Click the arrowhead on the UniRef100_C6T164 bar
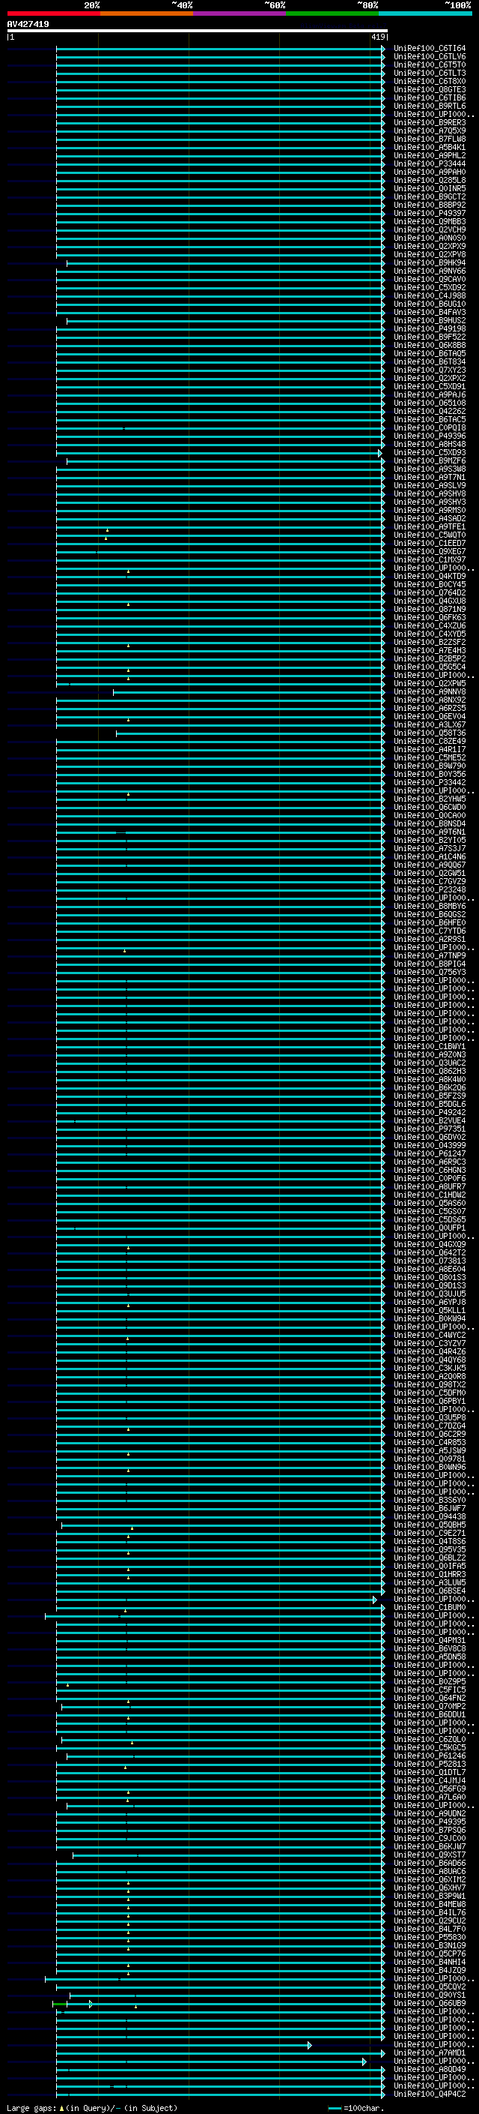The image size is (479, 2114). tap(383, 49)
